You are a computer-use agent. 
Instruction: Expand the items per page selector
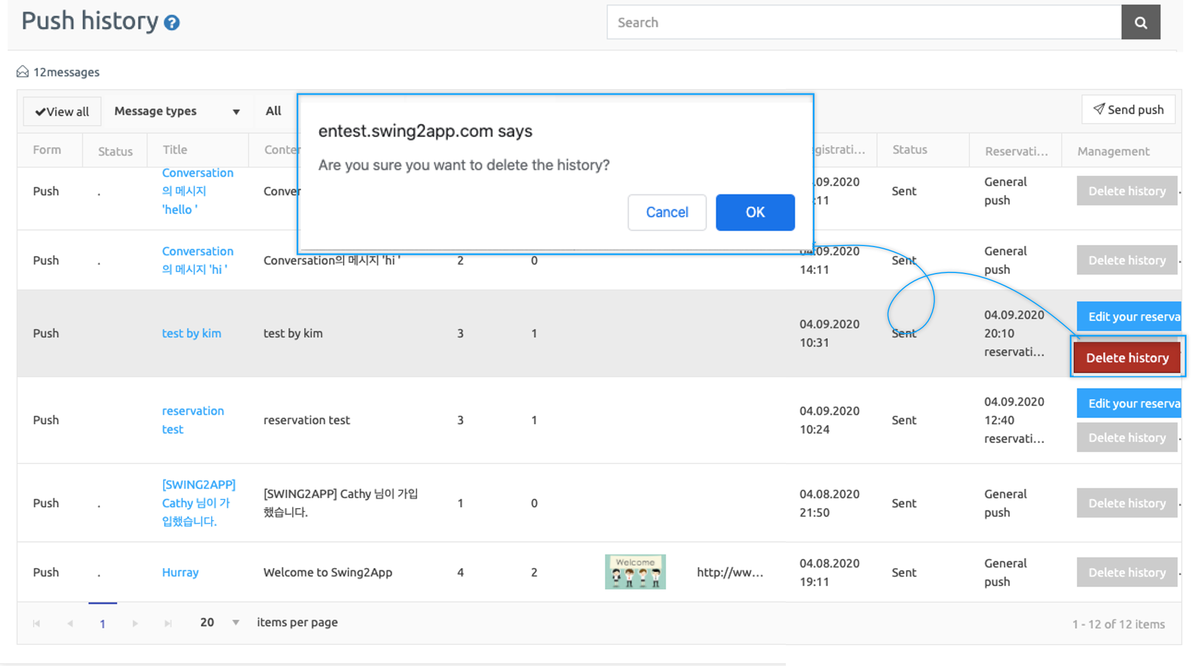coord(236,623)
